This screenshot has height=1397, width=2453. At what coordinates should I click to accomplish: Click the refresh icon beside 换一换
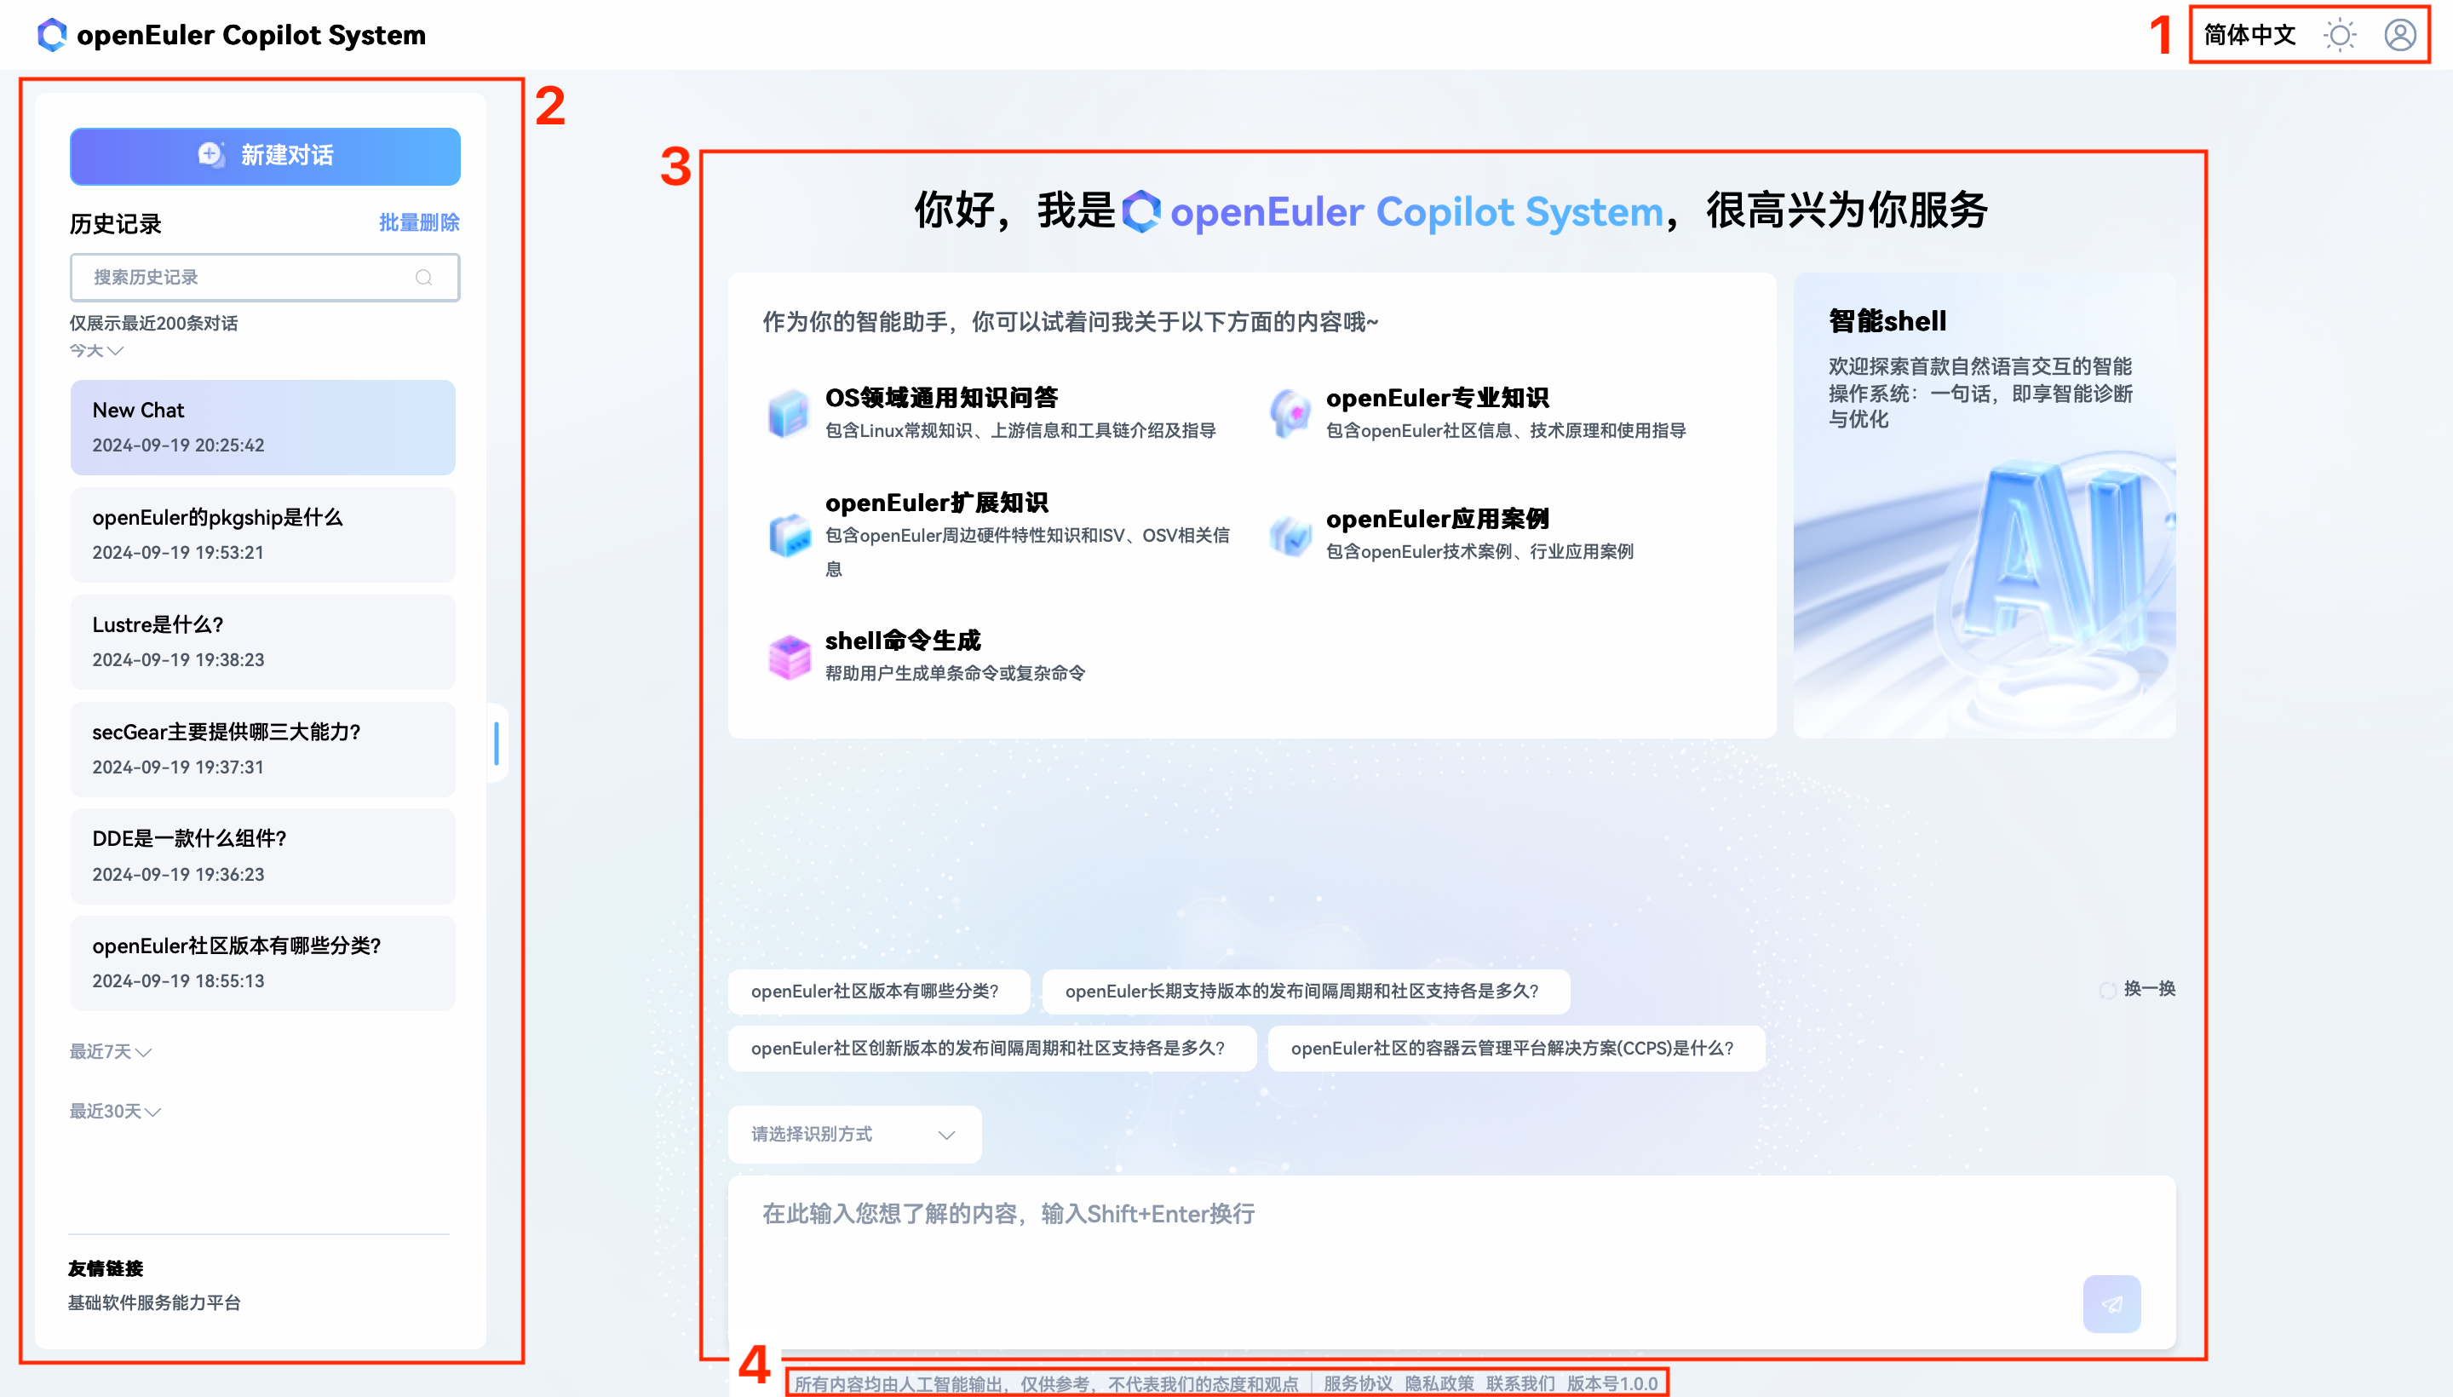pos(2106,990)
